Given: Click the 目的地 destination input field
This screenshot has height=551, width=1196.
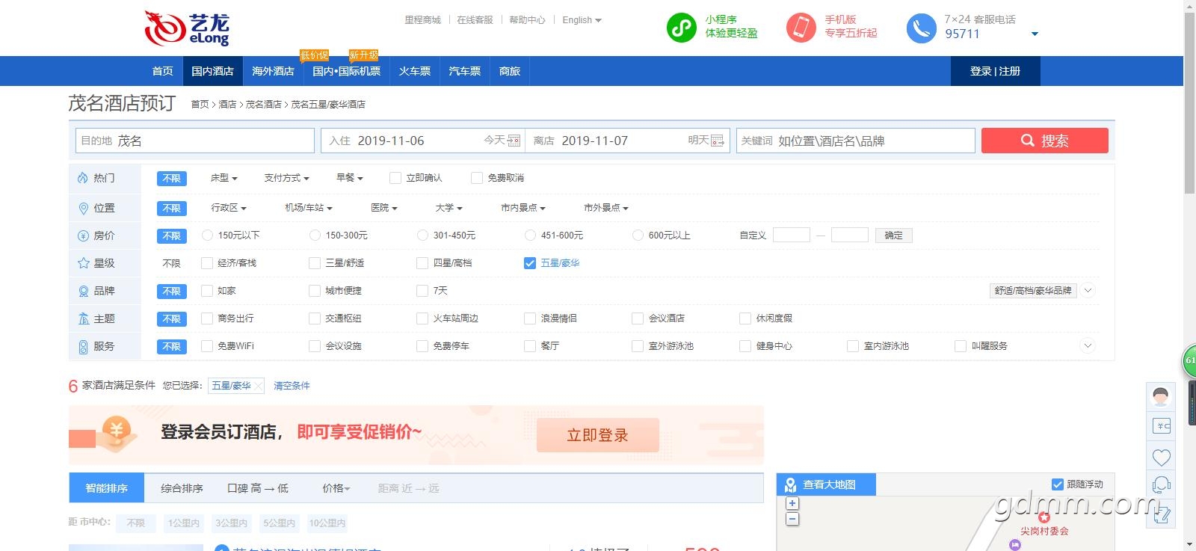Looking at the screenshot, I should [195, 141].
